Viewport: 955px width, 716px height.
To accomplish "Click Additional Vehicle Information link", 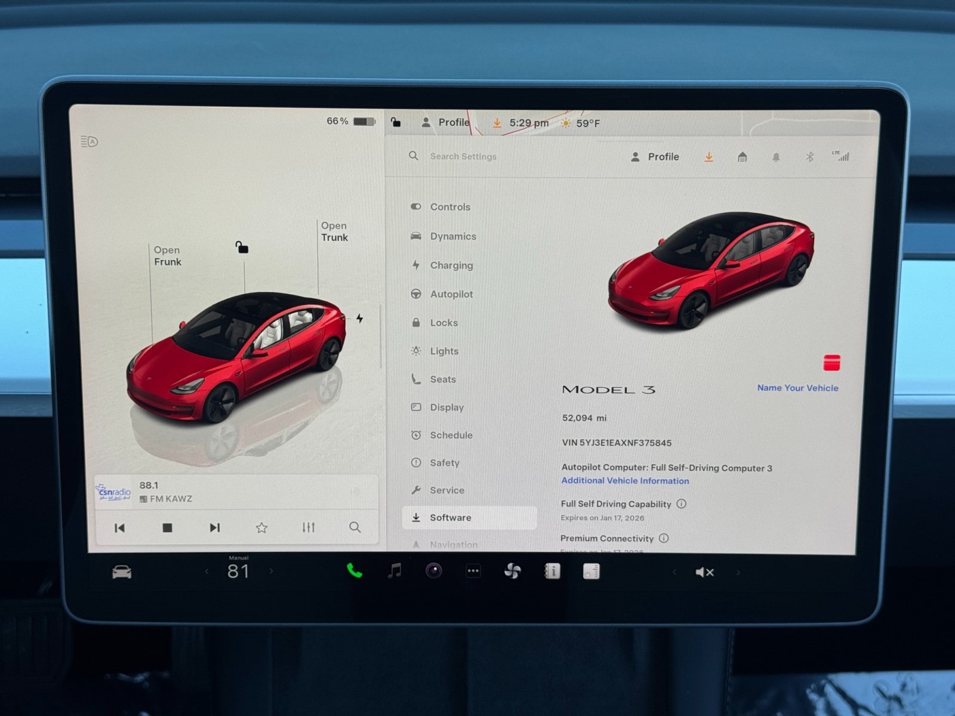I will [625, 481].
